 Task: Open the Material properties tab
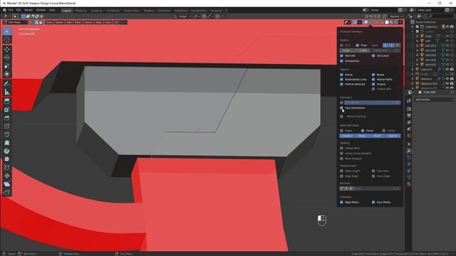[x=409, y=184]
